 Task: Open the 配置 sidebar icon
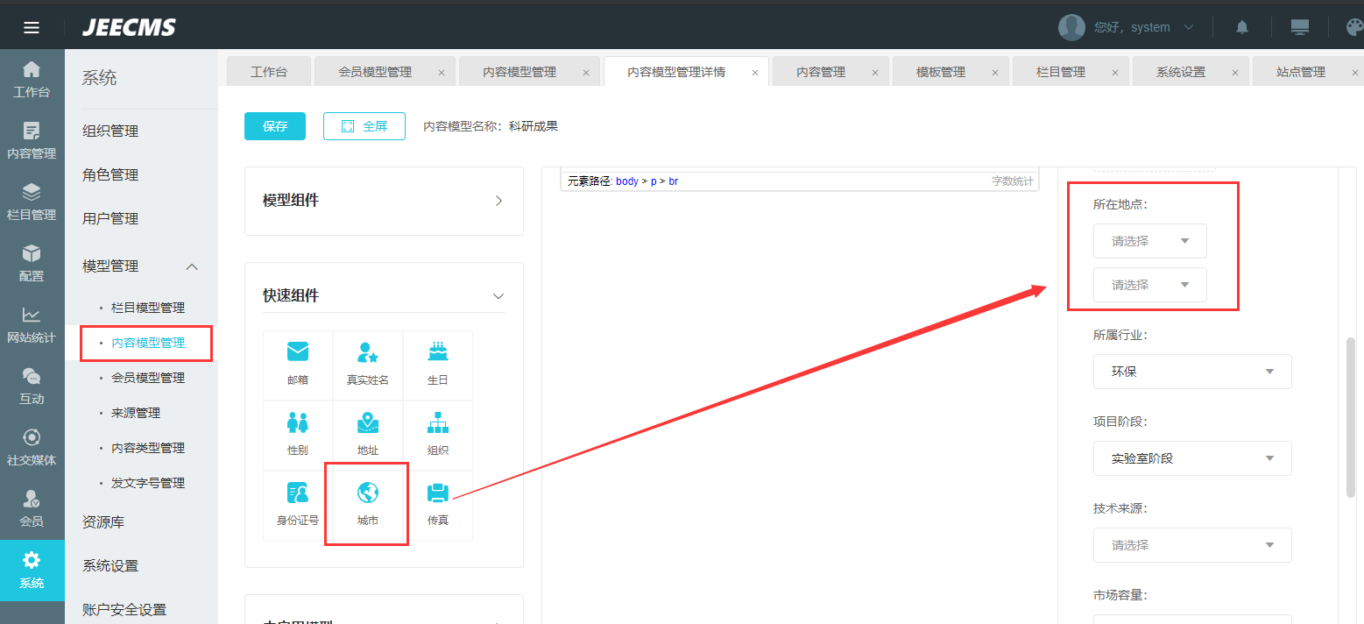tap(32, 263)
